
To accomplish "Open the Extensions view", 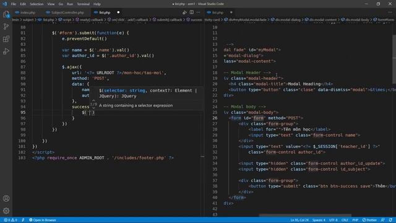I will [x=6, y=39].
